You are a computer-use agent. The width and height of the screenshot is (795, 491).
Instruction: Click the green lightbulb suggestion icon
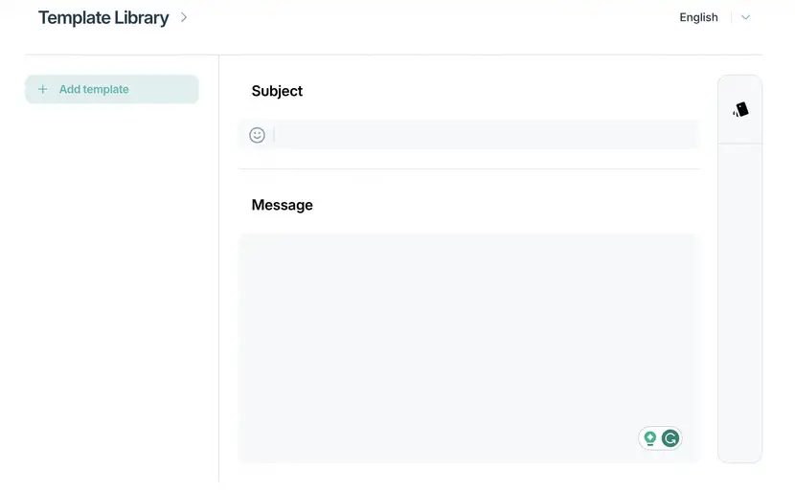pos(650,438)
